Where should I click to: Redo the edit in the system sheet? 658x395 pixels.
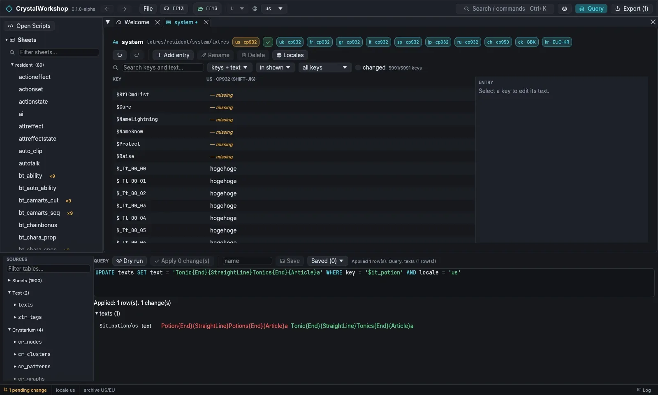point(137,55)
